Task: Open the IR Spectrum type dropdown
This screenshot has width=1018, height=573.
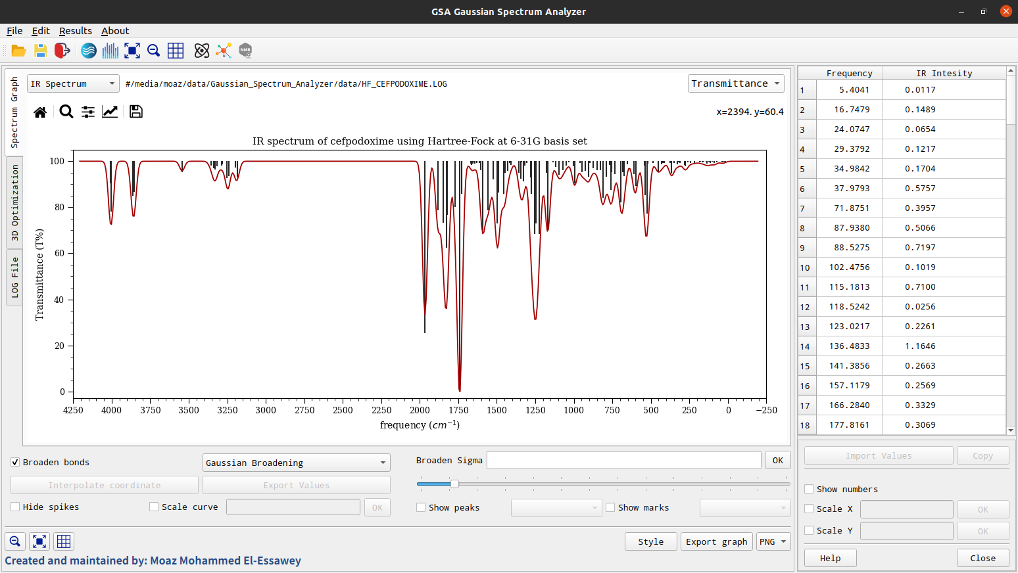Action: tap(73, 83)
